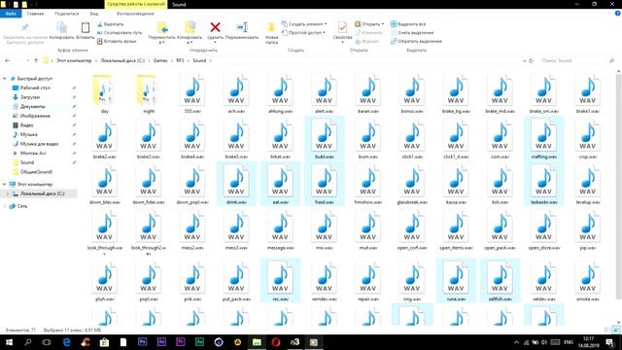
Task: Open the 'Файл' menu tab
Action: click(x=11, y=14)
